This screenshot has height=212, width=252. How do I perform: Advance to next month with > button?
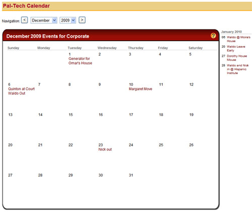click(x=82, y=20)
